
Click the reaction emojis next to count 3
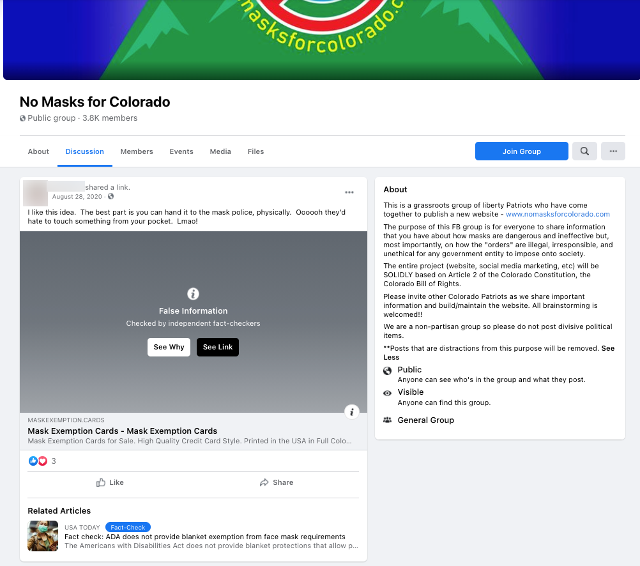pyautogui.click(x=38, y=461)
